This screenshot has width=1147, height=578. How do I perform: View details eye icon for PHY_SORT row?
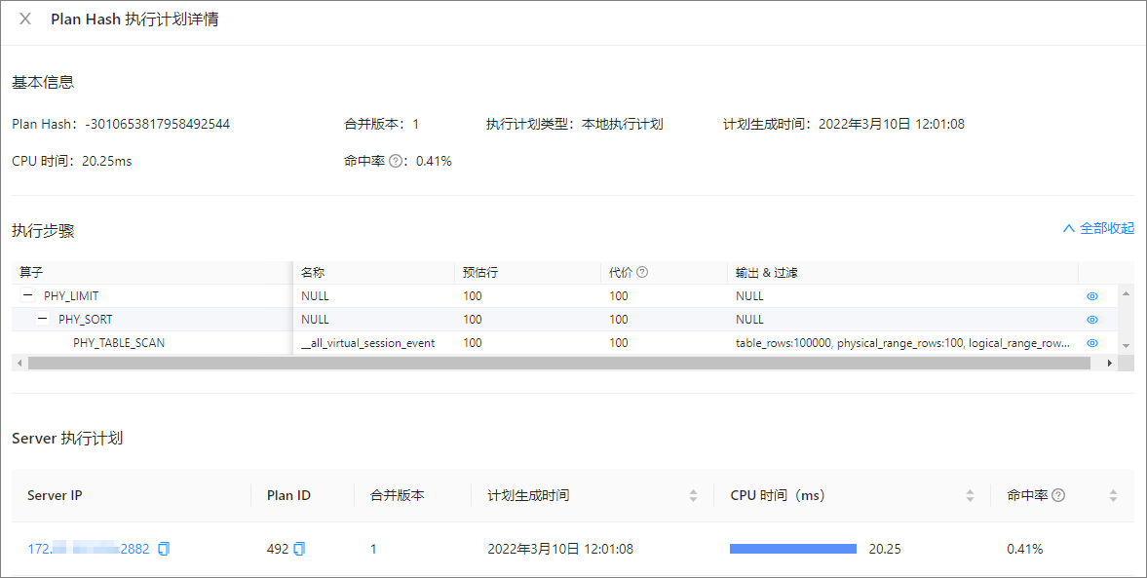pyautogui.click(x=1092, y=320)
